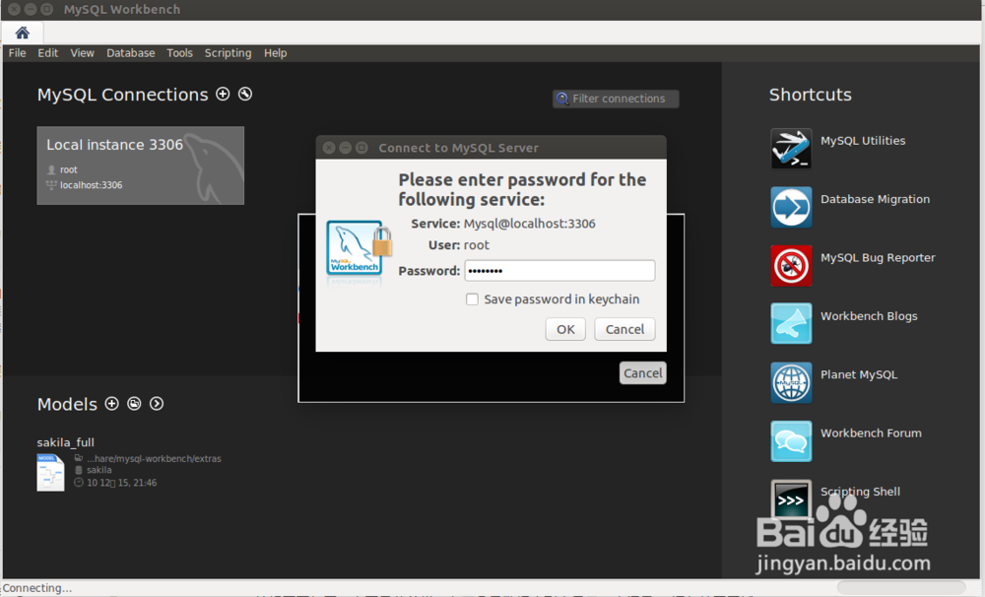
Task: Click the Filter connections search field
Action: (x=616, y=99)
